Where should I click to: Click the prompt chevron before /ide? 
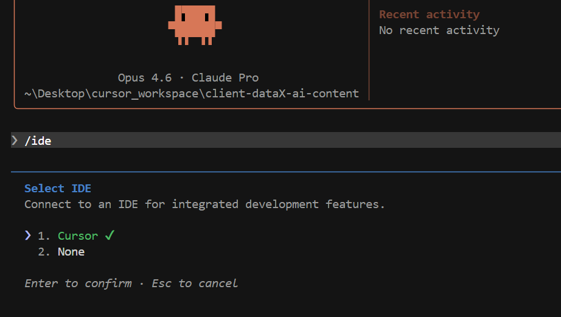15,141
